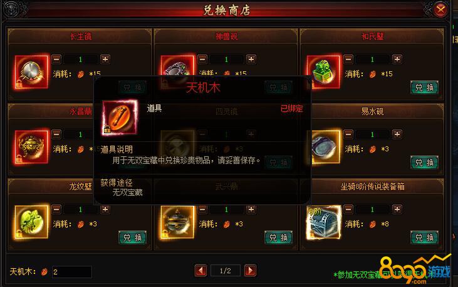This screenshot has height=287, width=458.
Task: Click 兑换 button for 武兴鼎
Action: tap(278, 238)
